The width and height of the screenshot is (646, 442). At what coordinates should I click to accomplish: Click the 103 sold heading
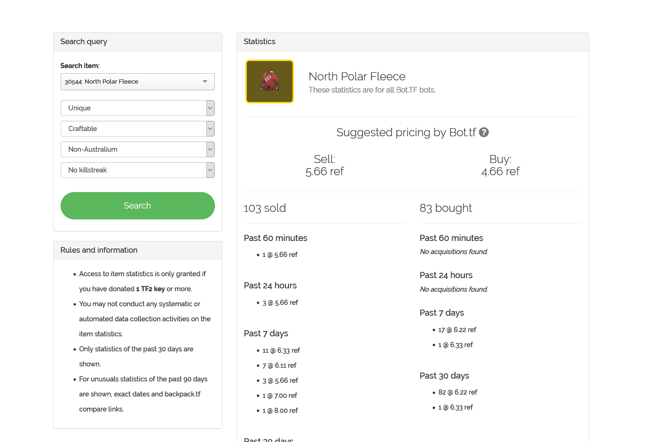(265, 208)
